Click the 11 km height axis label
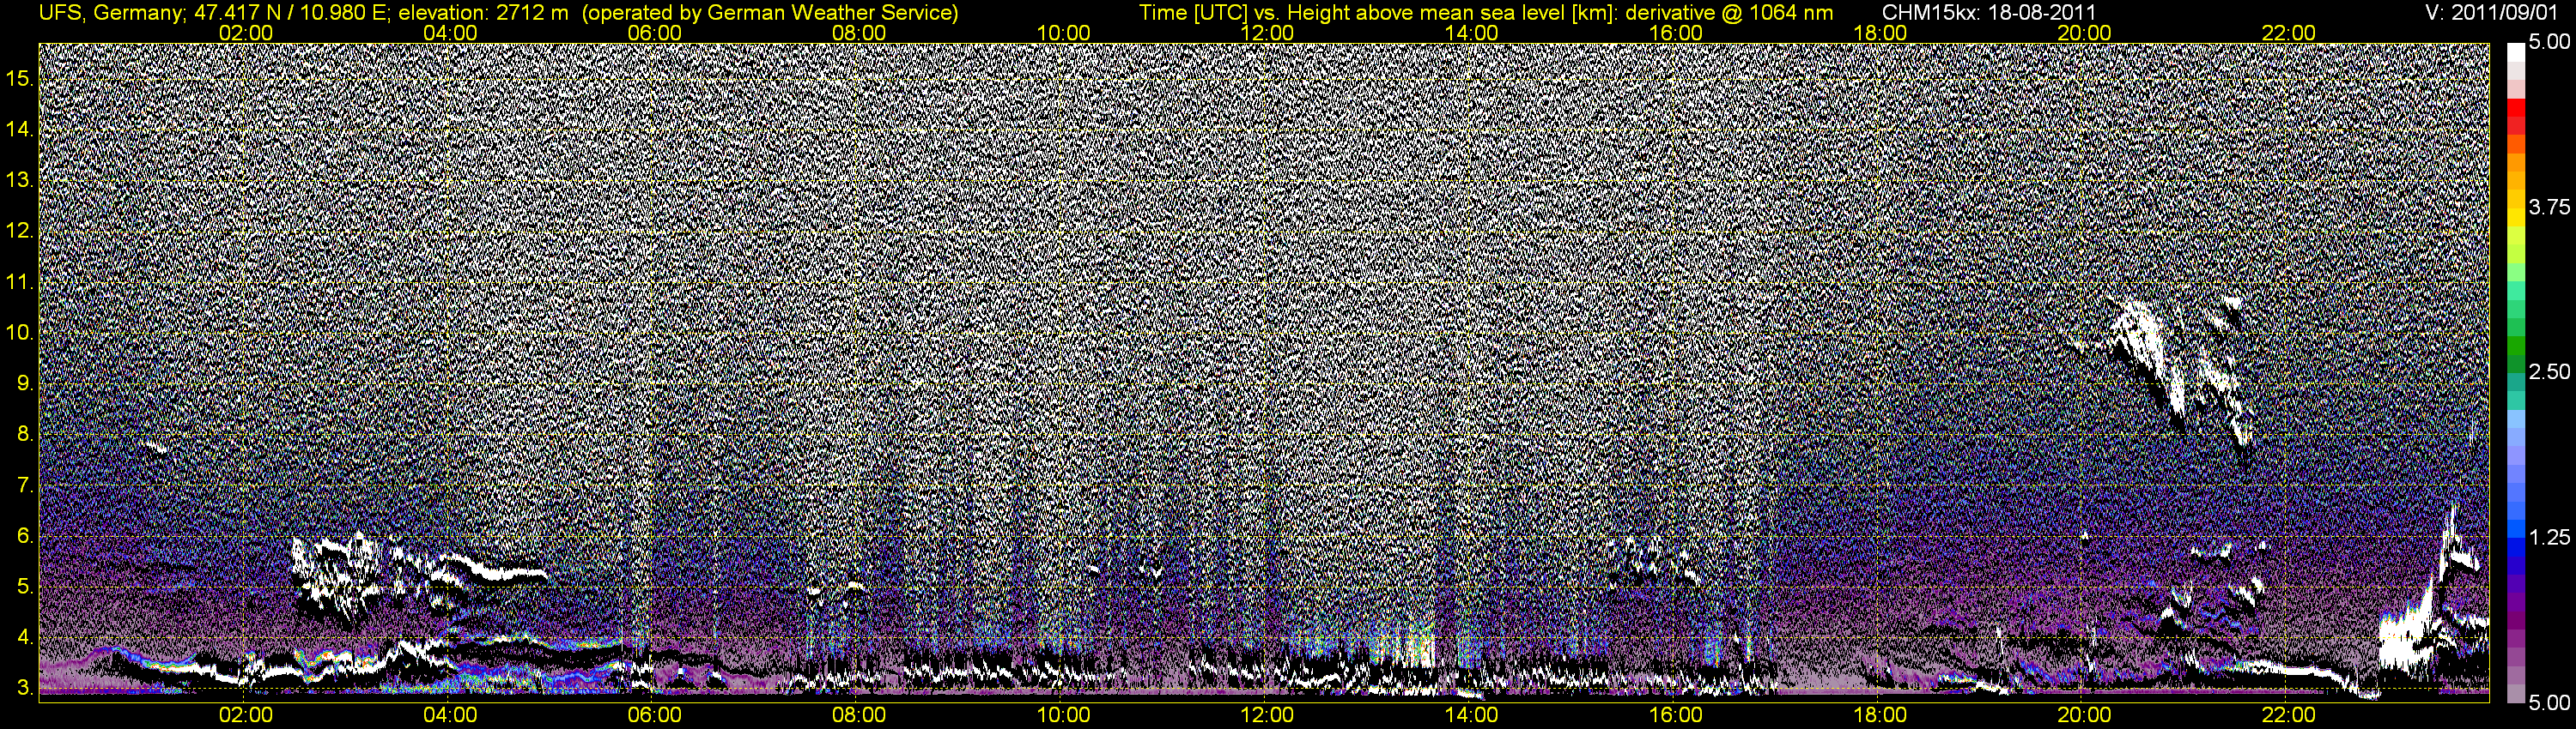This screenshot has width=2576, height=729. click(20, 281)
